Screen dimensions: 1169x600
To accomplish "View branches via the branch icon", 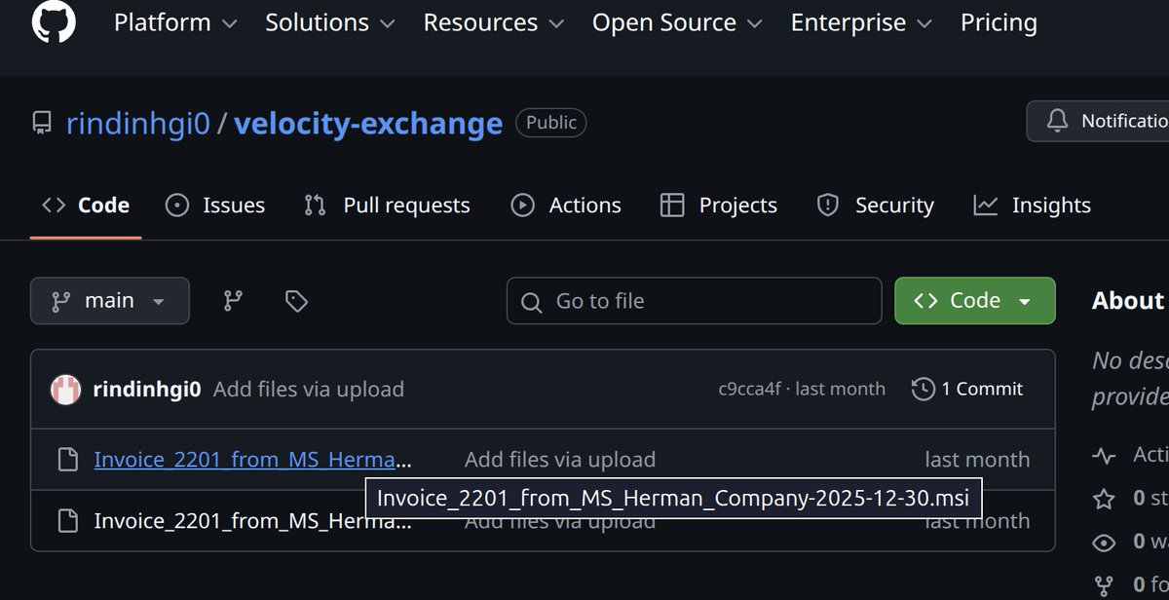I will coord(233,301).
